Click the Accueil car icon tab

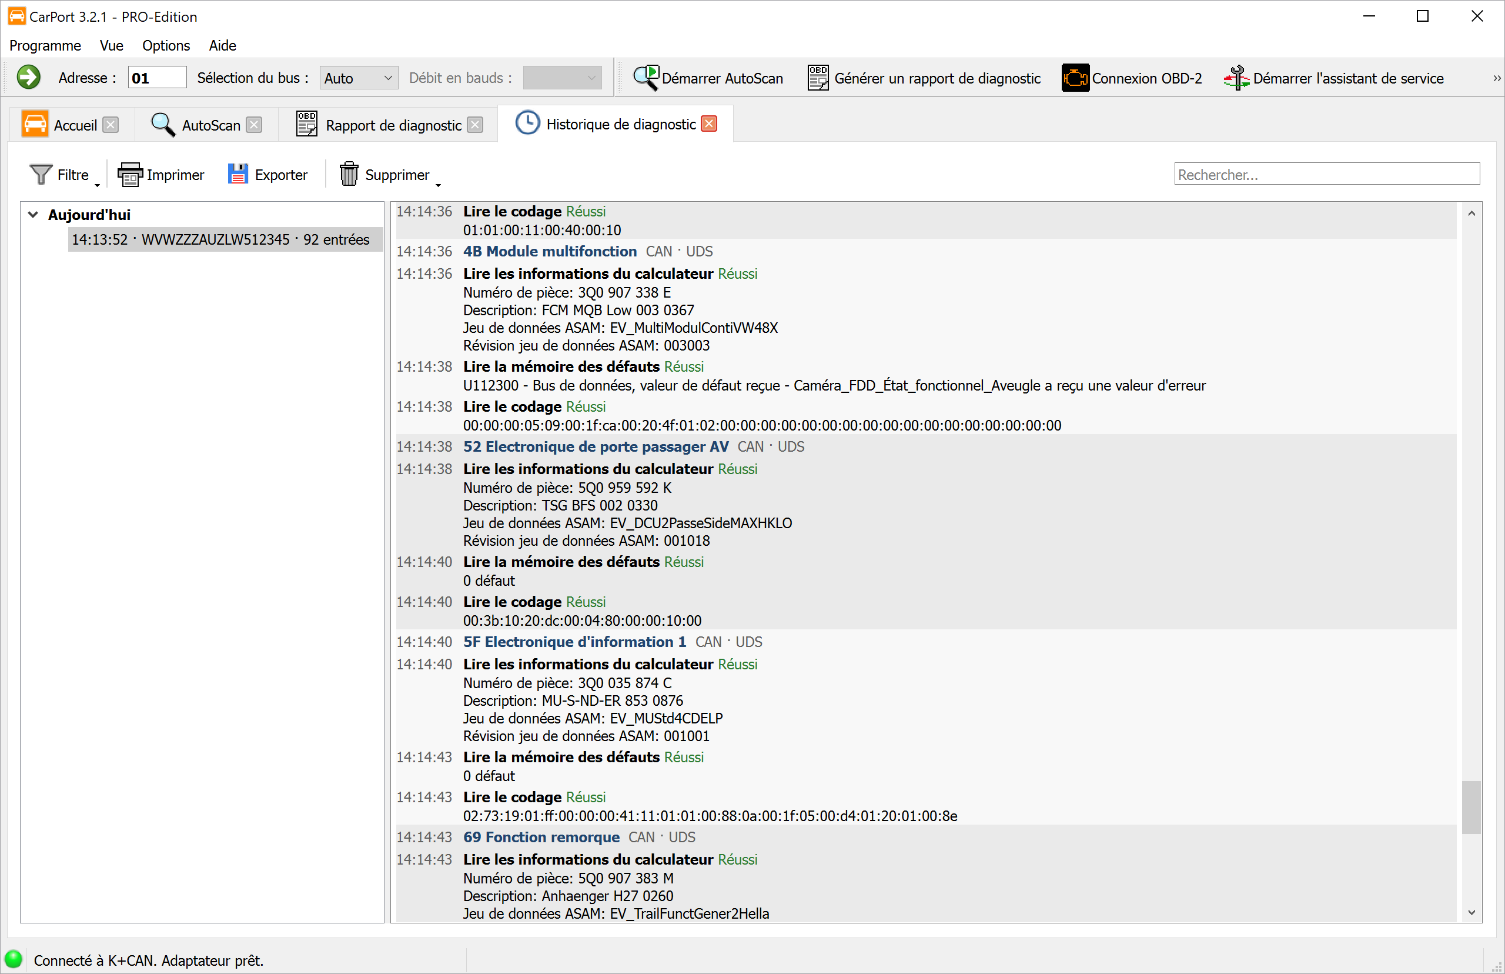tap(35, 124)
